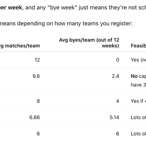Select the "matches/team" column header
146x143 pixels.
point(20,46)
